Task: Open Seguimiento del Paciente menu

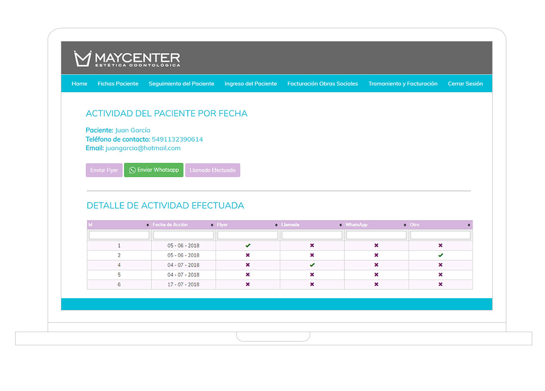Action: coord(182,84)
